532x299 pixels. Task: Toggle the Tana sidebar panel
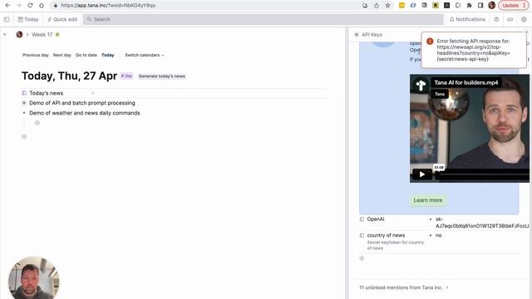7,19
